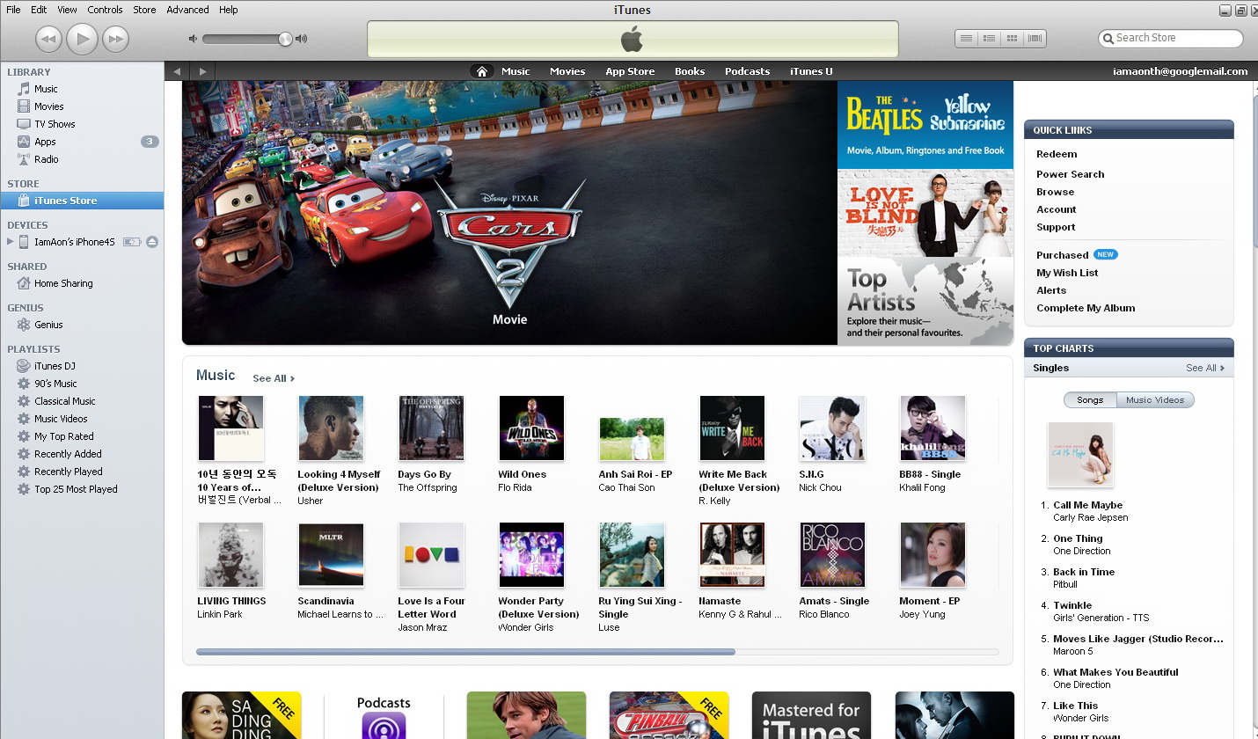The height and width of the screenshot is (739, 1258).
Task: Click the store back arrow
Action: (177, 71)
